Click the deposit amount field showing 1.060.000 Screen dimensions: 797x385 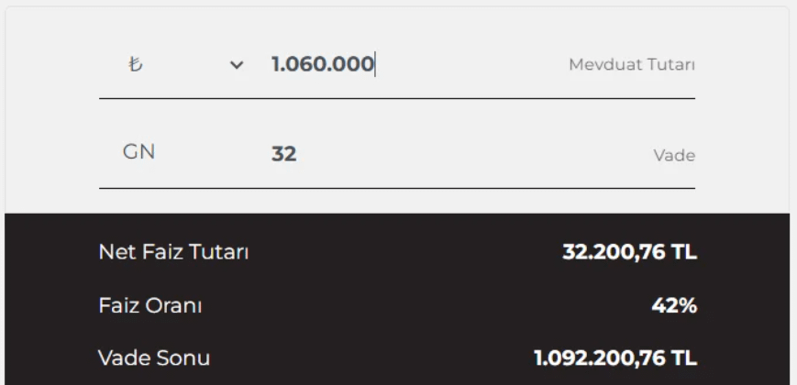point(321,65)
